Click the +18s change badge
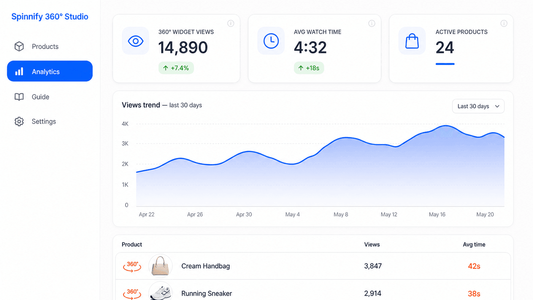The width and height of the screenshot is (533, 300). [309, 68]
